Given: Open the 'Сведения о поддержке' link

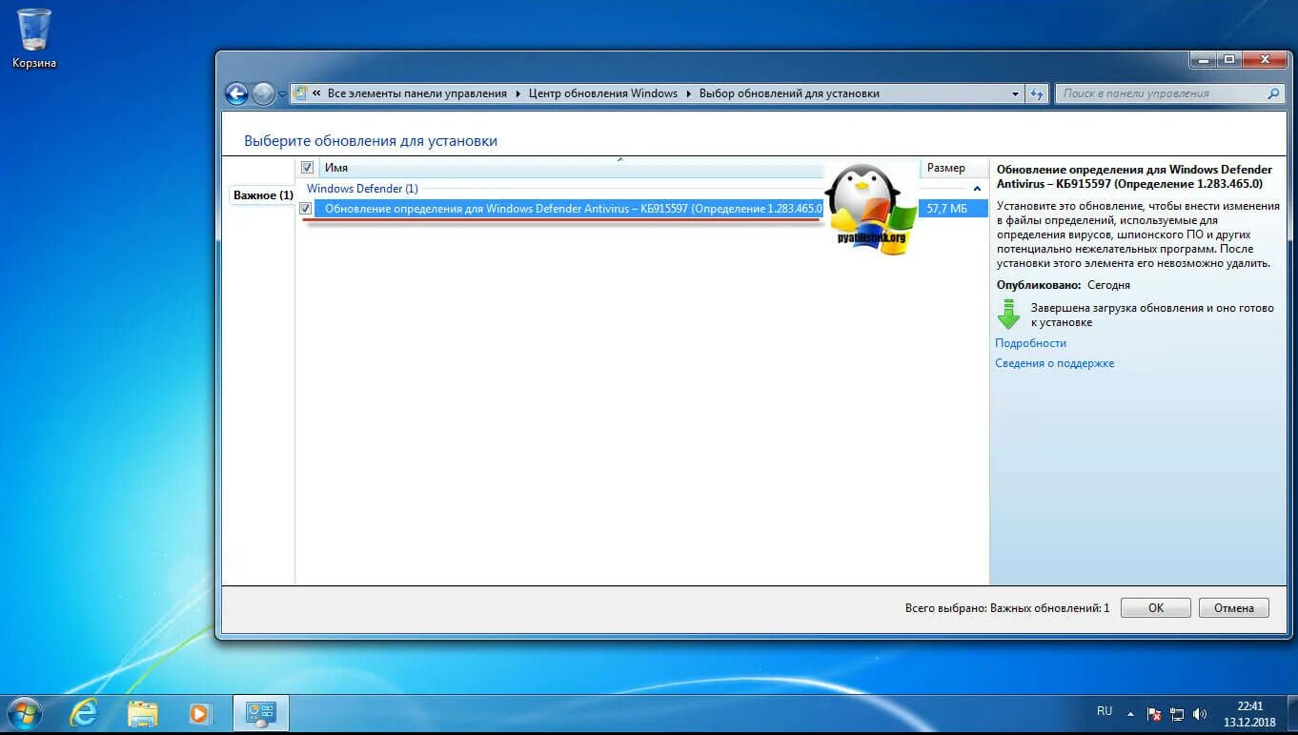Looking at the screenshot, I should tap(1054, 363).
